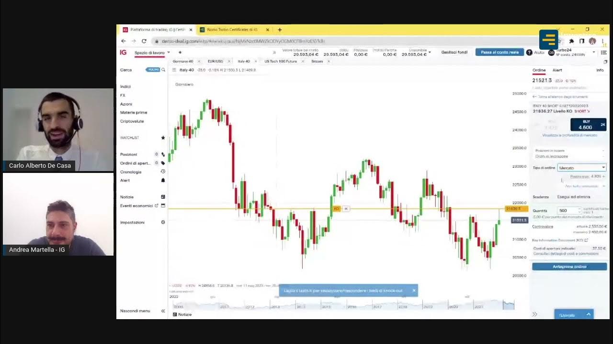
Task: Open a new browser tab
Action: coord(280,30)
